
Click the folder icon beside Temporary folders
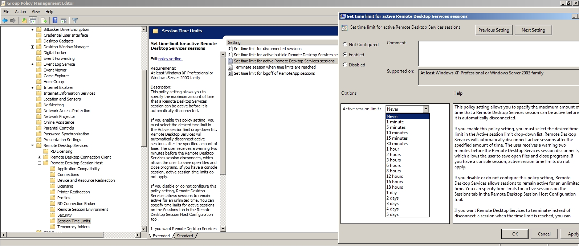click(x=53, y=227)
